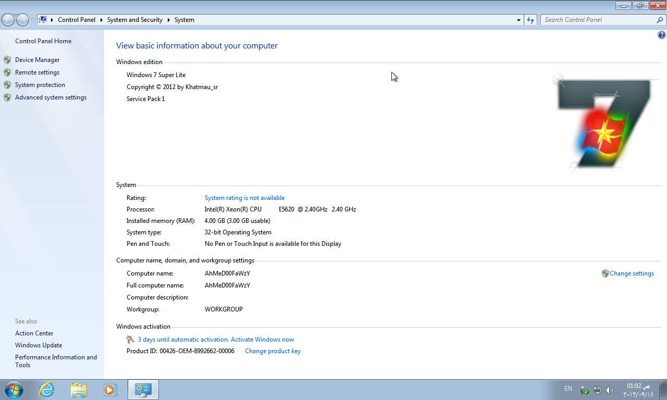Screen dimensions: 667x400
Task: Click Activate Windows now link
Action: pos(262,340)
